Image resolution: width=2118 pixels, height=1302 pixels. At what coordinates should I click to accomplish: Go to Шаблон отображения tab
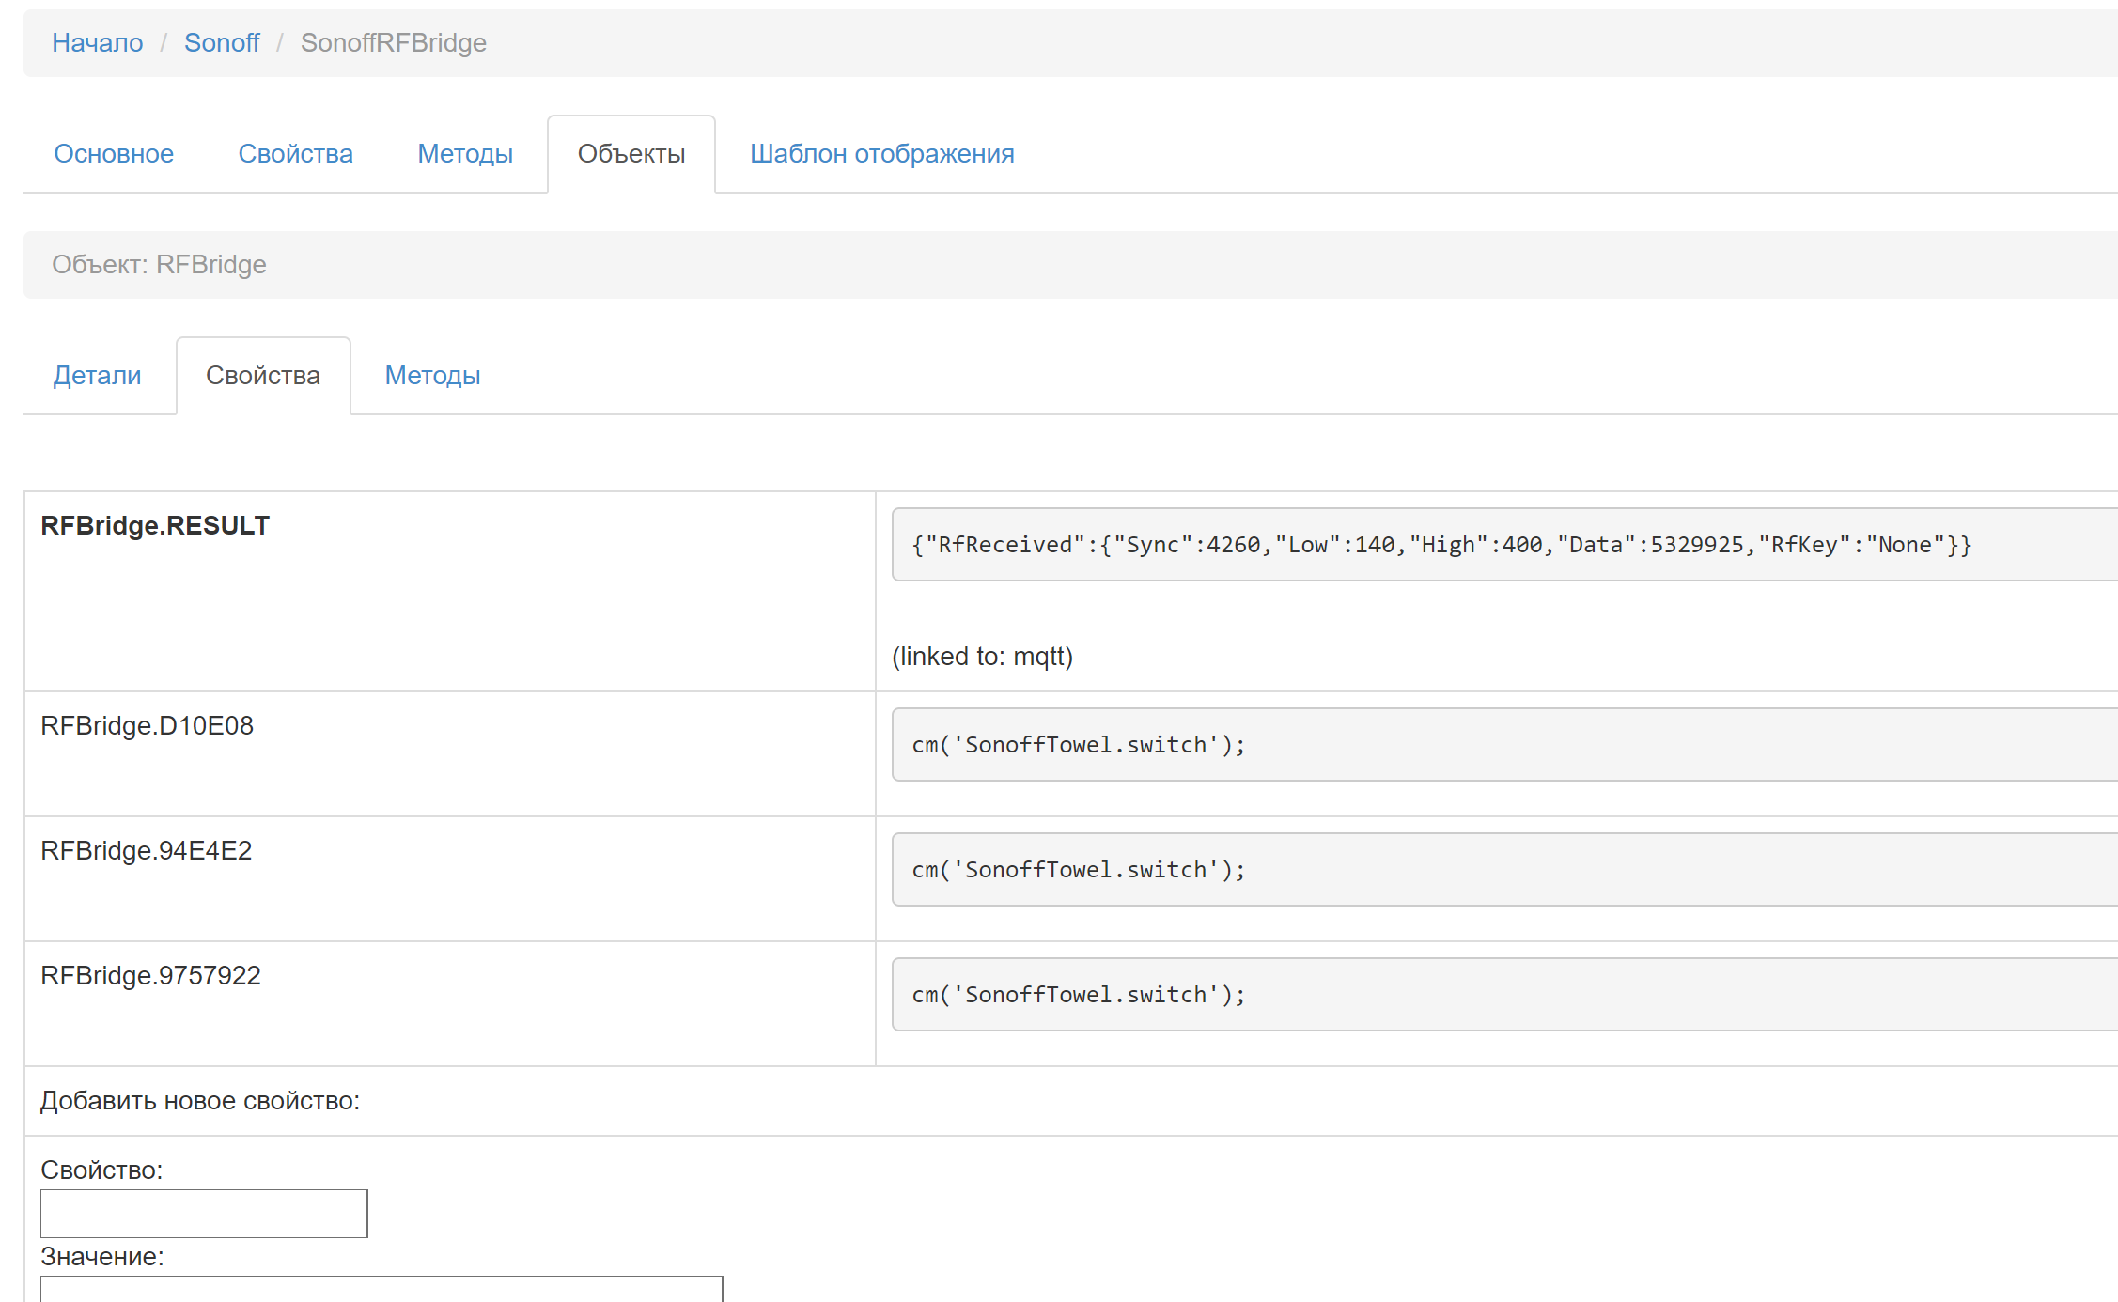pyautogui.click(x=881, y=154)
